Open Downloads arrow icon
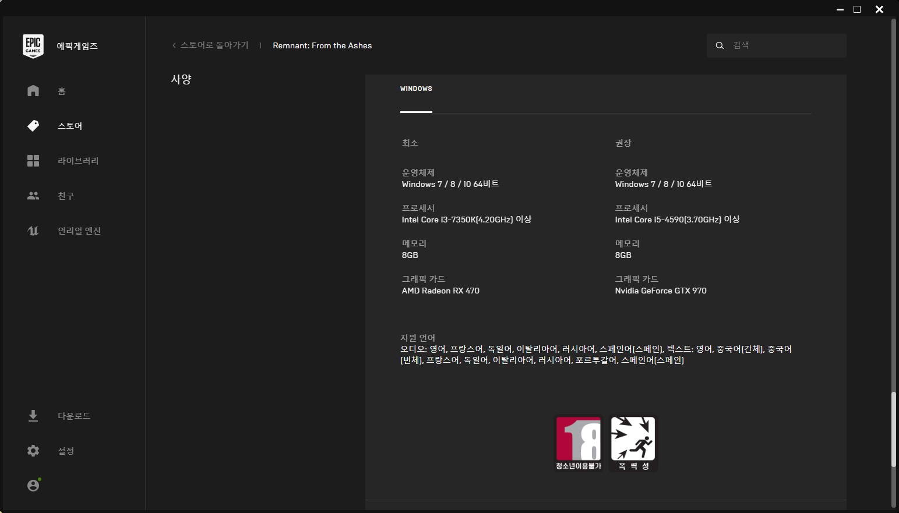Image resolution: width=899 pixels, height=513 pixels. [x=33, y=416]
